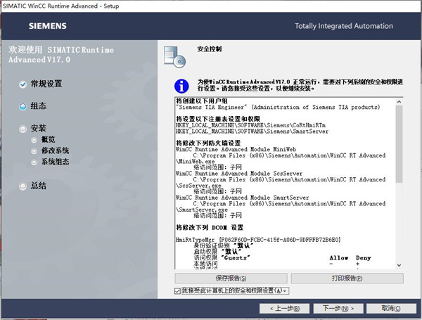Select the 系统组态 sub-step indicator
422x320 pixels.
coord(34,162)
